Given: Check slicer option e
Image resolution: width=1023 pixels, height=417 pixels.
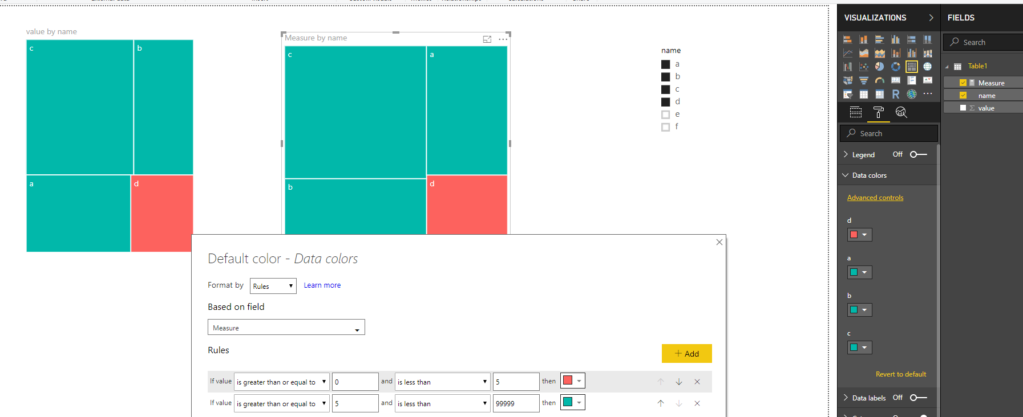Looking at the screenshot, I should click(x=665, y=115).
